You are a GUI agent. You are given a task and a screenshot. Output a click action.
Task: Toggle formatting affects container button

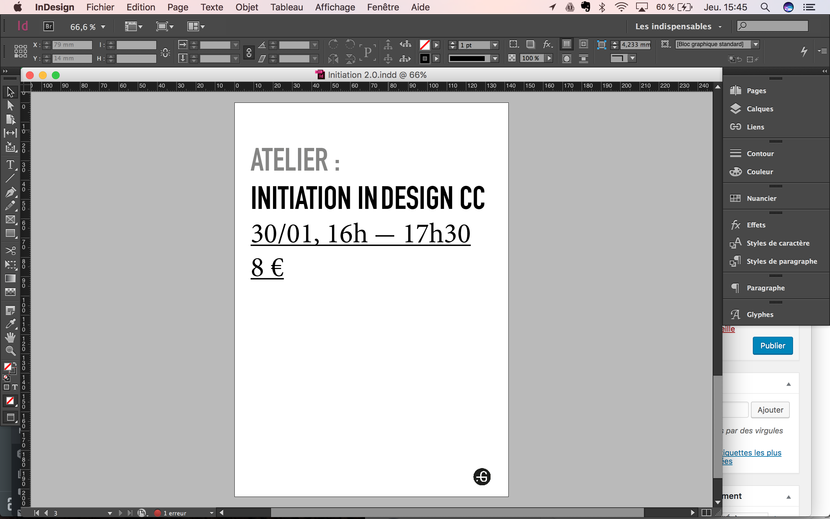(6, 387)
